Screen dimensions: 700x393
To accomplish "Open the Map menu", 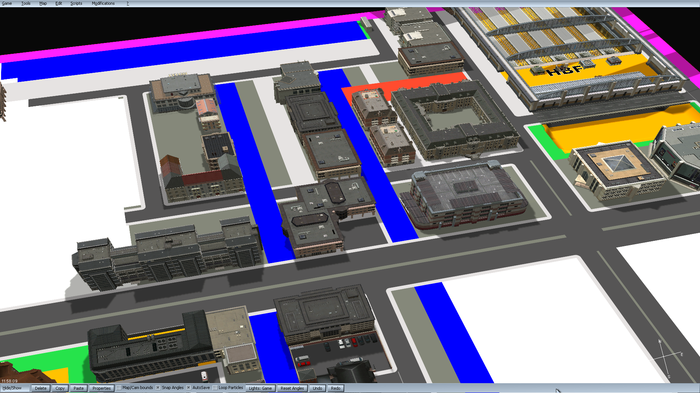I will 43,3.
